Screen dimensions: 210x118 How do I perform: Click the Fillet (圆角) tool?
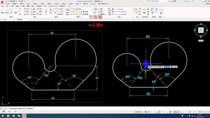pyautogui.click(x=39, y=12)
